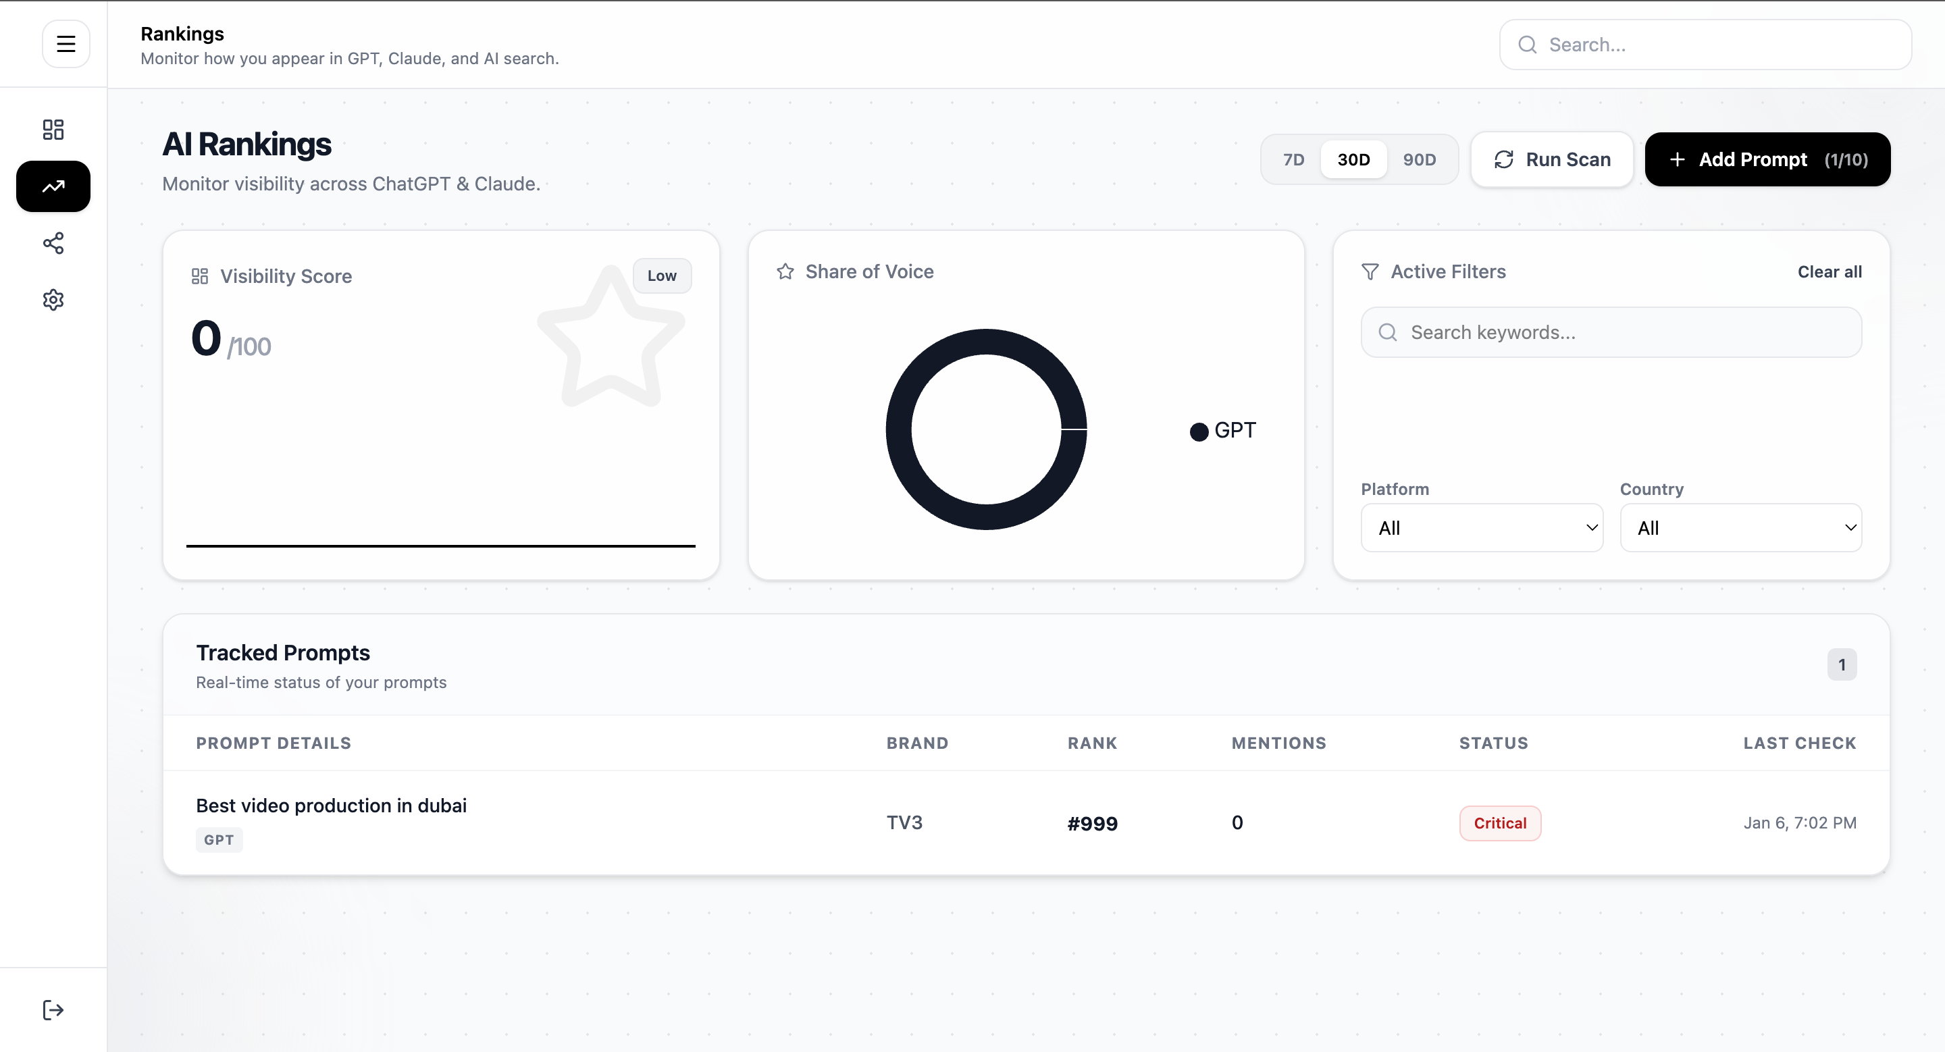The image size is (1945, 1052).
Task: Click the Run Scan button
Action: pyautogui.click(x=1553, y=159)
